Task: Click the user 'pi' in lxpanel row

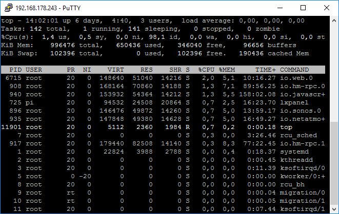Action: point(30,102)
